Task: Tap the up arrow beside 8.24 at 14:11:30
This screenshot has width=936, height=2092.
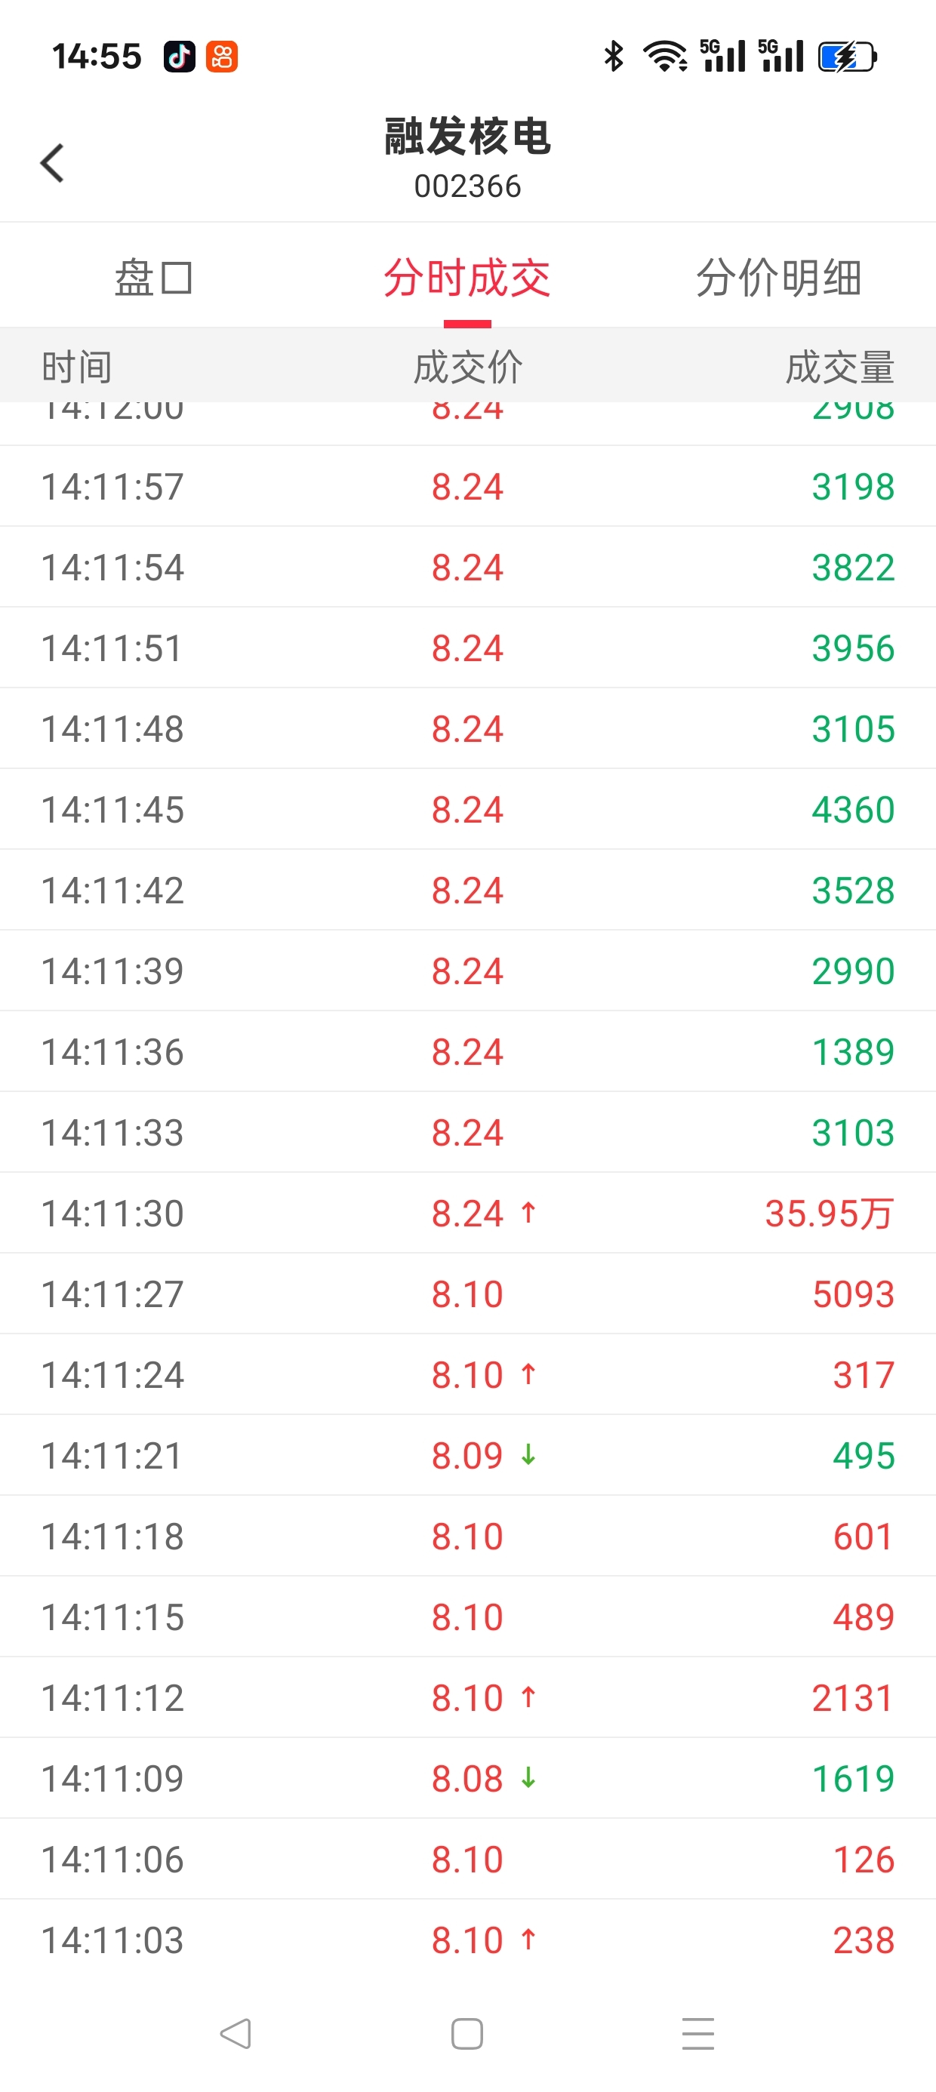Action: (x=528, y=1213)
